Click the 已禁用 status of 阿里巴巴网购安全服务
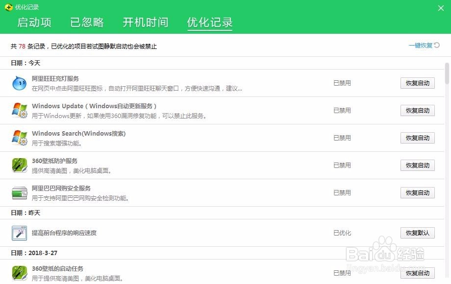451x284 pixels. (342, 193)
